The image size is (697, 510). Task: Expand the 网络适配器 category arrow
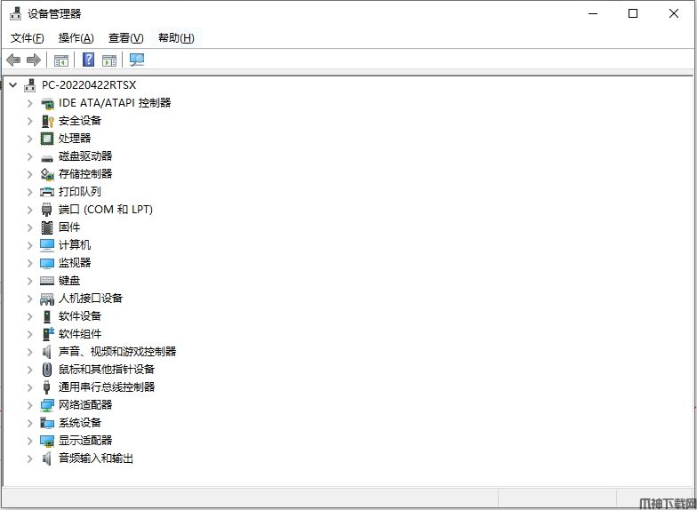30,405
